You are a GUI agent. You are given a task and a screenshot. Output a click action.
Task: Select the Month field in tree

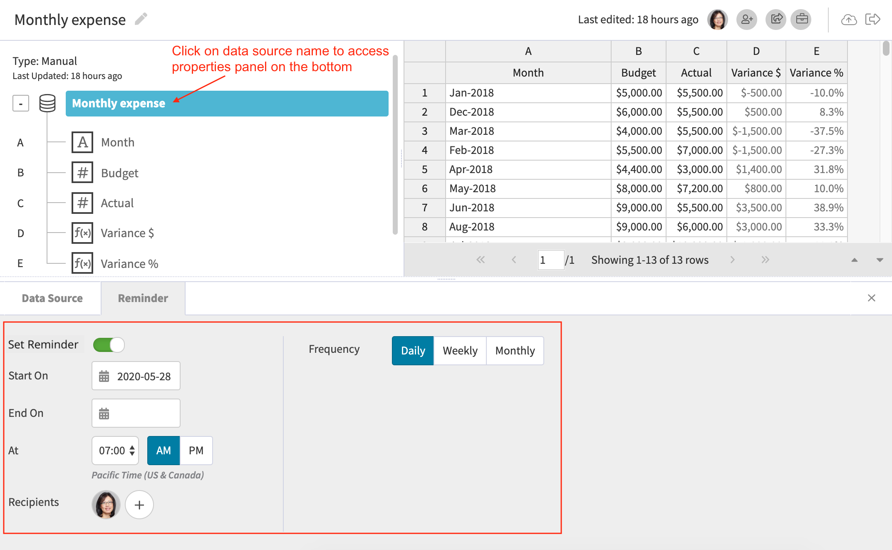118,142
